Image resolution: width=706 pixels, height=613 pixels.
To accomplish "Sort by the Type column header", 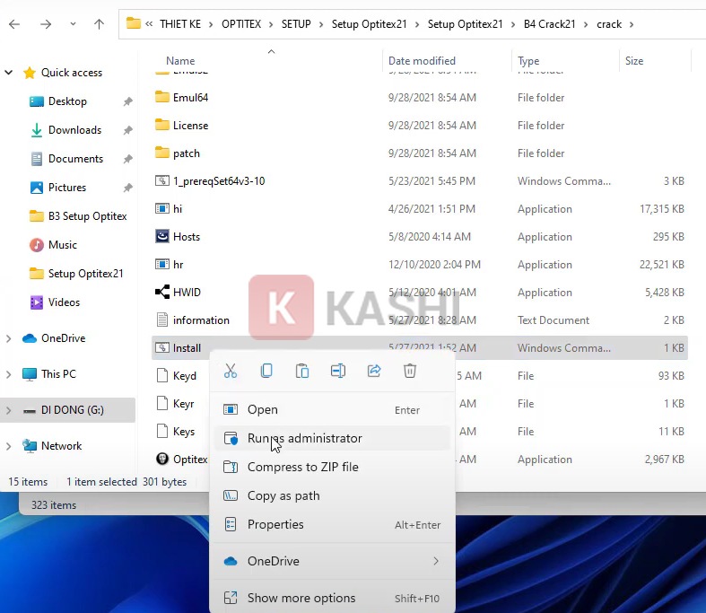I will tap(528, 61).
